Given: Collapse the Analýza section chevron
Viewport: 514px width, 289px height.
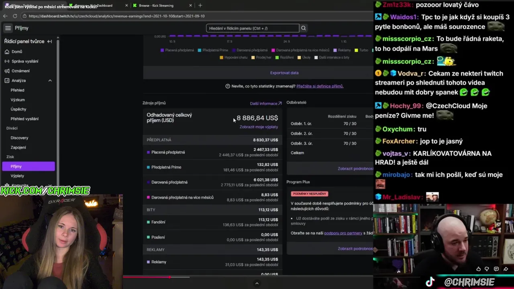Looking at the screenshot, I should tap(50, 81).
